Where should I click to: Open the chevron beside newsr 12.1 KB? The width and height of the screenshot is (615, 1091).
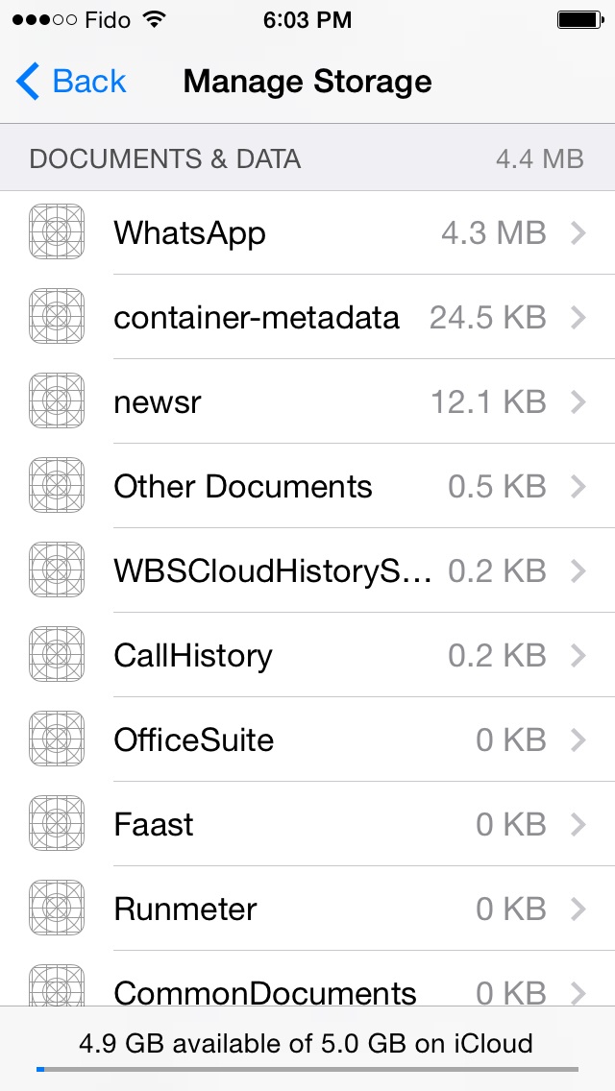[578, 401]
